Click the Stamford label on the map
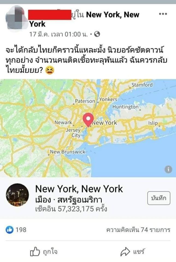This screenshot has height=262, width=176. pos(142,85)
